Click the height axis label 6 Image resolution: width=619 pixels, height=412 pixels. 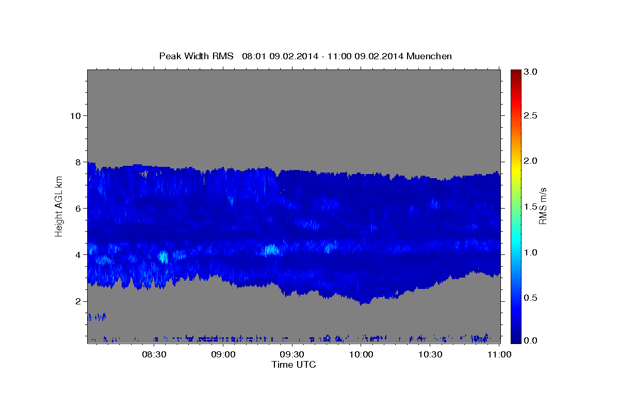point(78,208)
